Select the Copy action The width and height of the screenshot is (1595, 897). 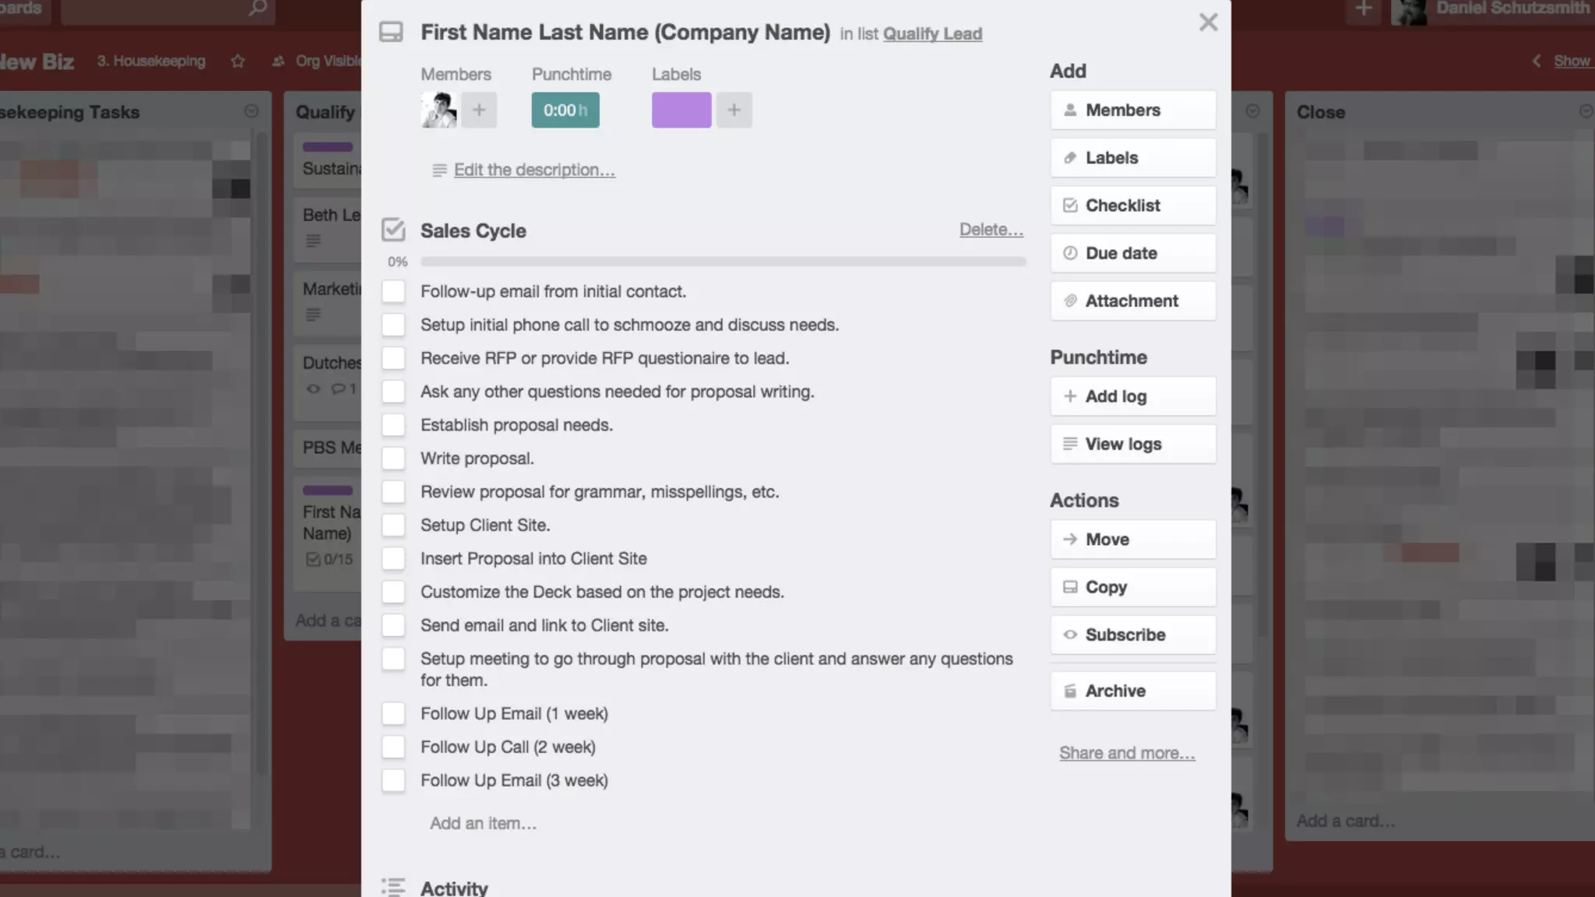pyautogui.click(x=1132, y=588)
